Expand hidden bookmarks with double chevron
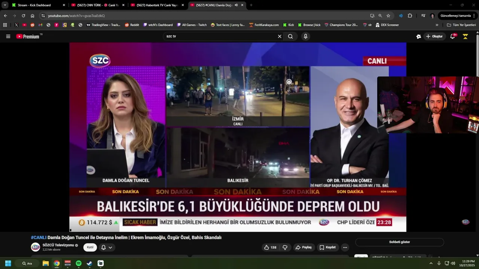The height and width of the screenshot is (269, 479). pyautogui.click(x=437, y=25)
